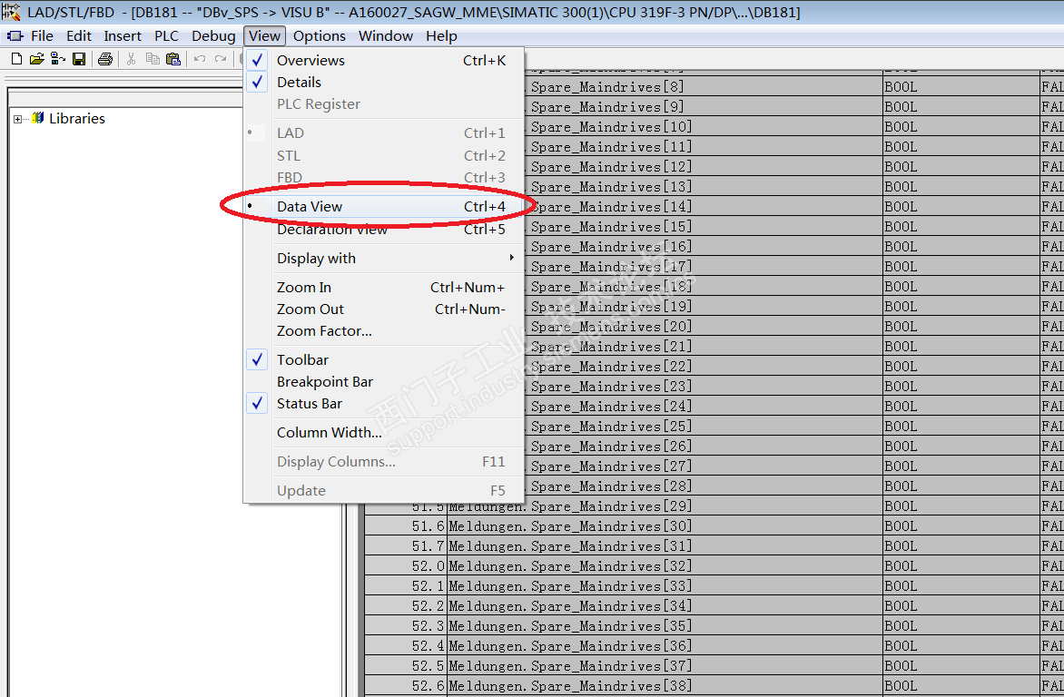Toggle the Status Bar option in View menu

tap(385, 403)
